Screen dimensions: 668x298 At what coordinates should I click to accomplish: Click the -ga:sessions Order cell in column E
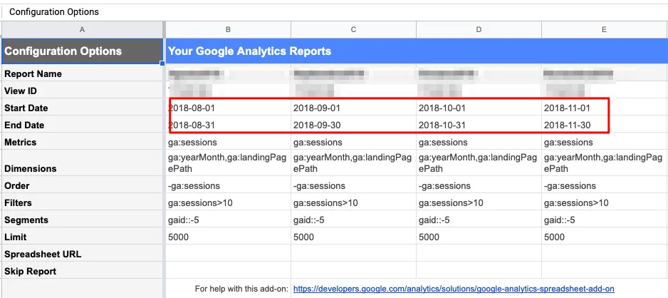(605, 185)
